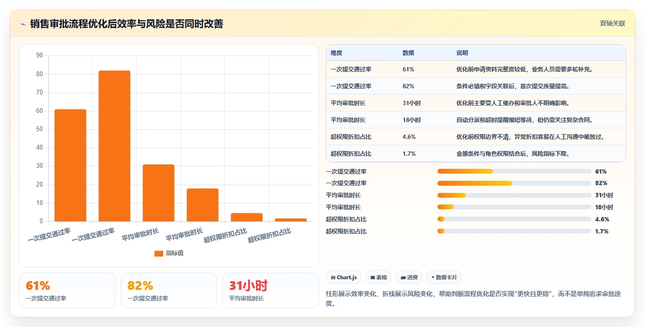Click the 维度 column header
645x327 pixels.
click(337, 53)
